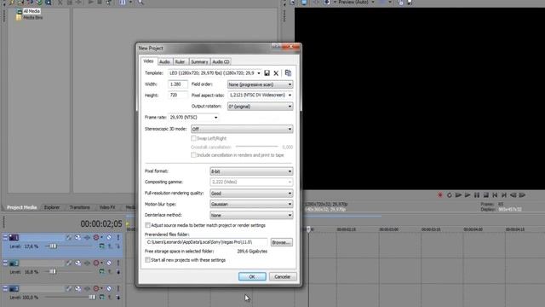545x307 pixels.
Task: Mute video track 2
Action: pyautogui.click(x=109, y=264)
